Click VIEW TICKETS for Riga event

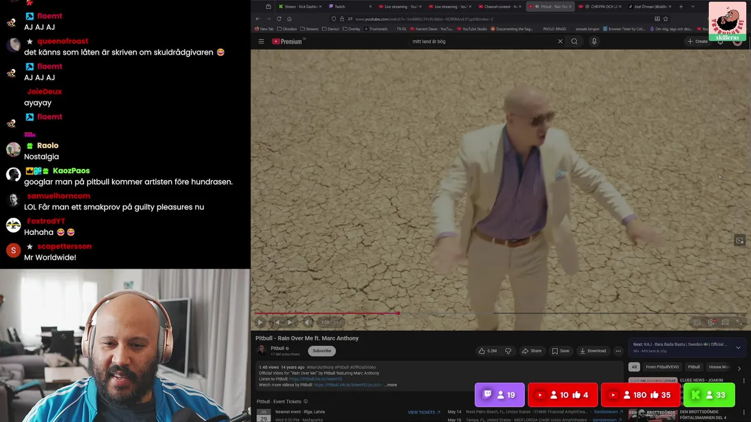[x=424, y=413]
